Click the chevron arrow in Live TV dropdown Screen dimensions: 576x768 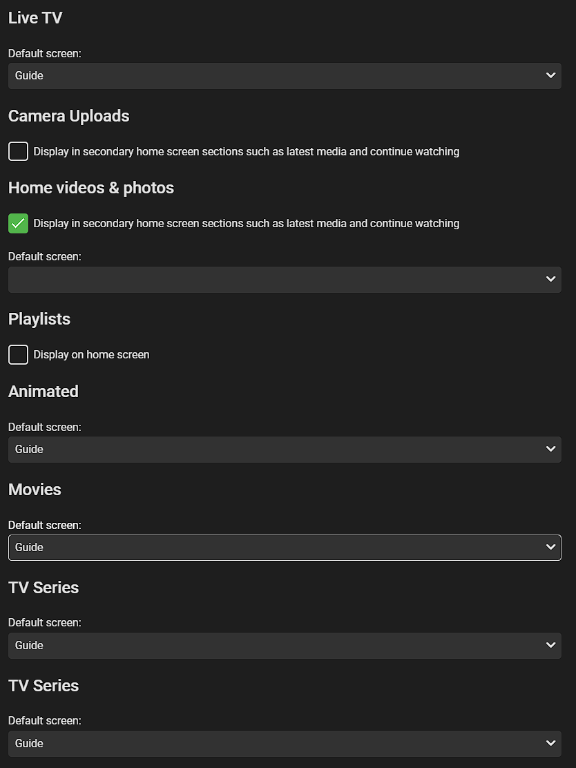click(x=550, y=75)
